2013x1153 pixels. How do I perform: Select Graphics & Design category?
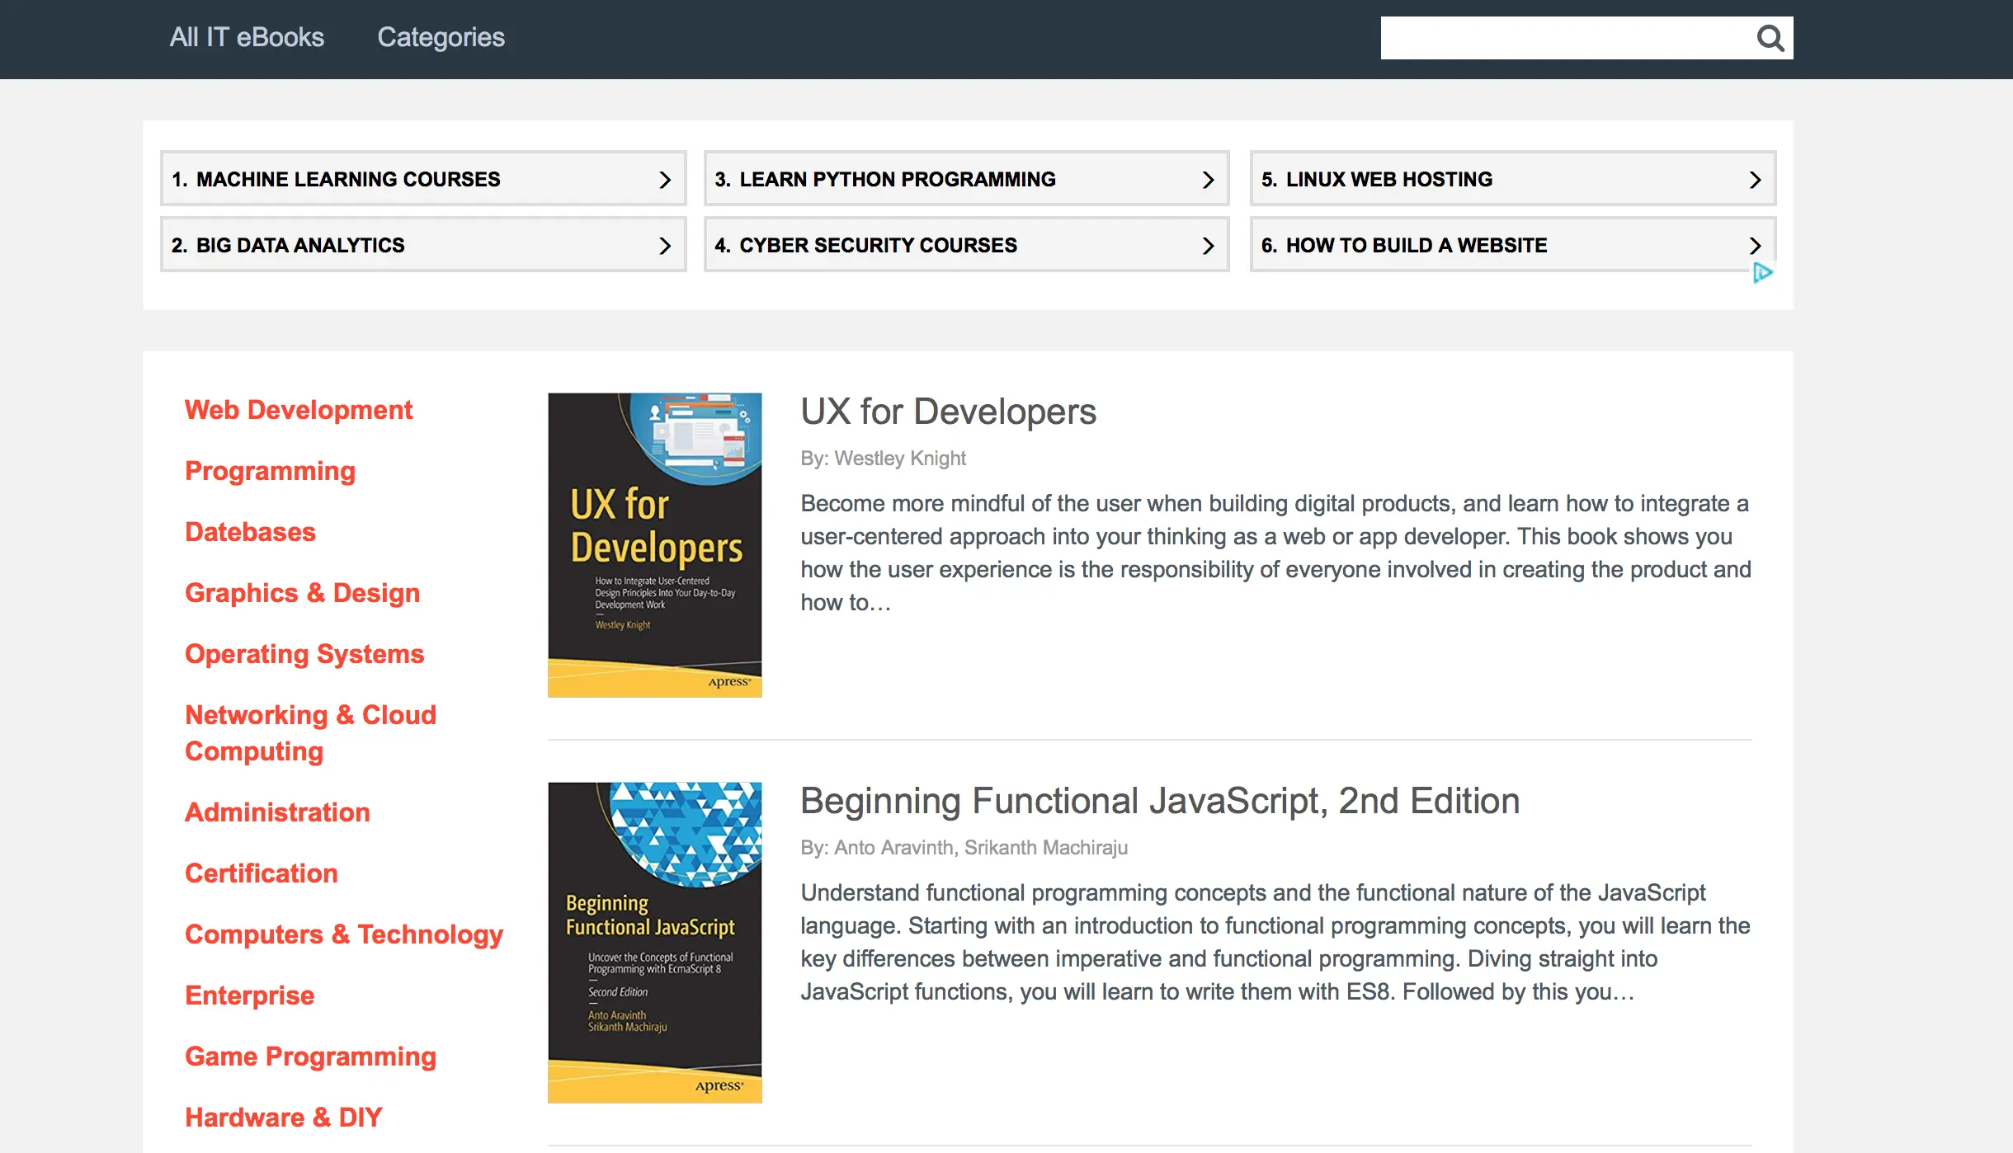tap(302, 593)
